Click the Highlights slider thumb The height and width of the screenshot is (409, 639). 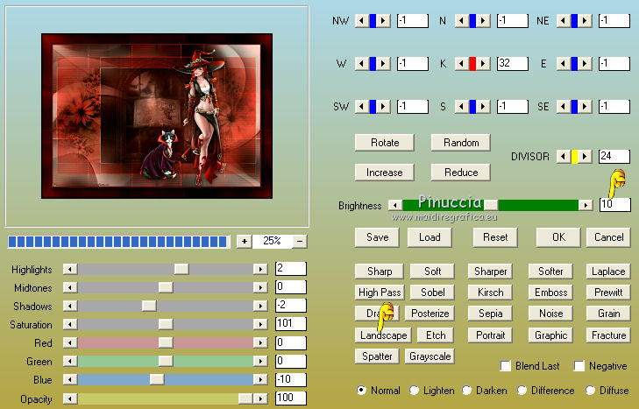(x=181, y=269)
